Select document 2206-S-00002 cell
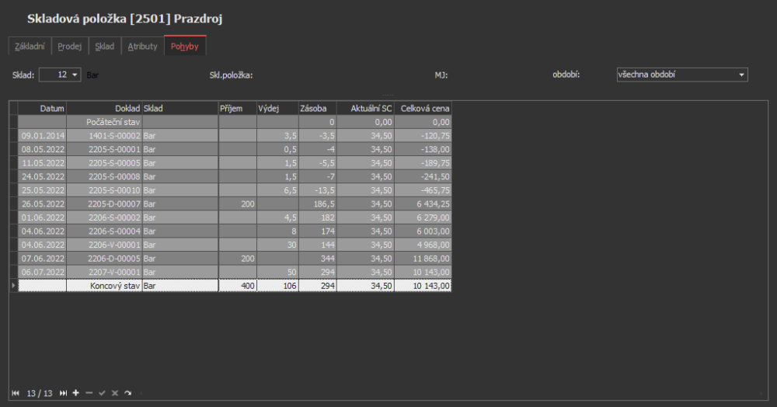This screenshot has height=407, width=777. tap(105, 217)
